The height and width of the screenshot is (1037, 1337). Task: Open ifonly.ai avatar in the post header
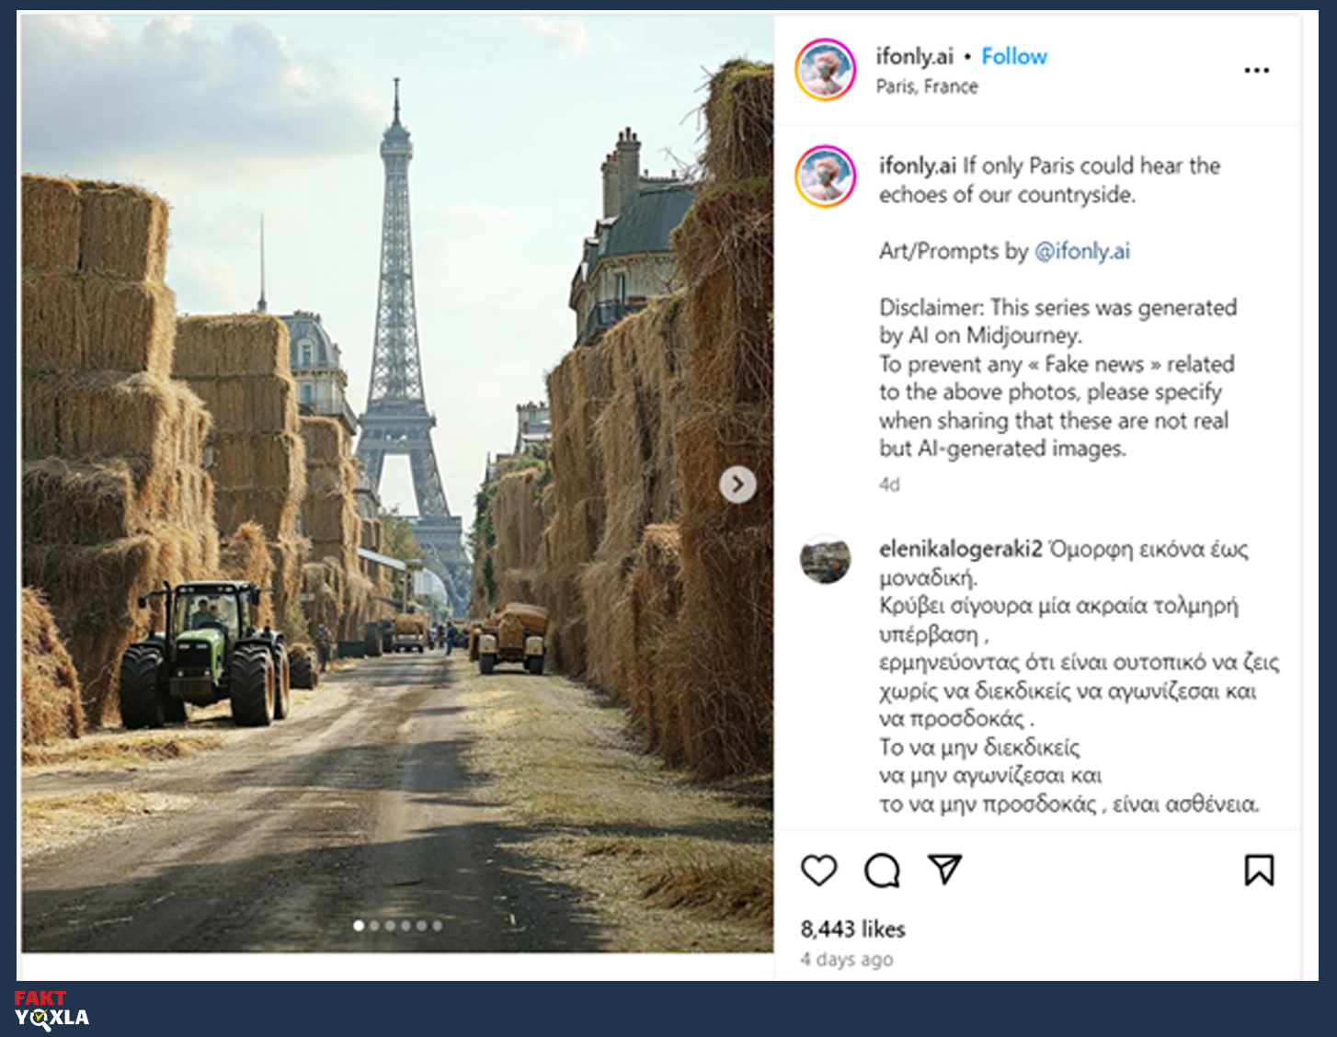pos(826,70)
